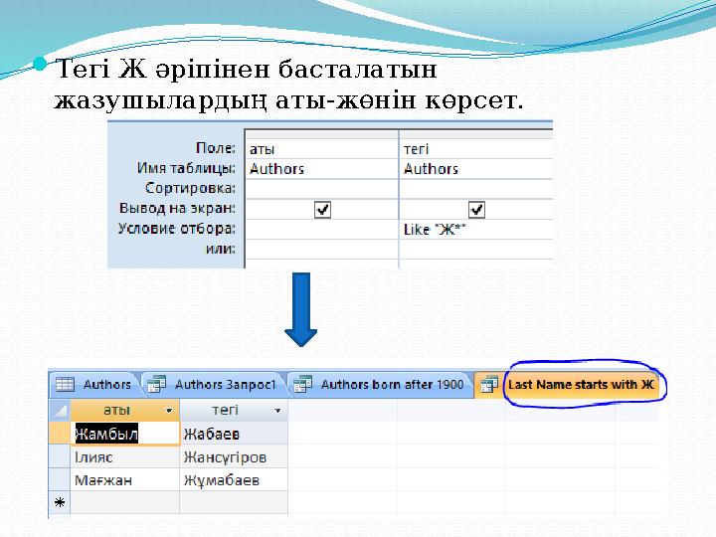This screenshot has height=537, width=716.
Task: Click the аты column header
Action: coord(124,410)
